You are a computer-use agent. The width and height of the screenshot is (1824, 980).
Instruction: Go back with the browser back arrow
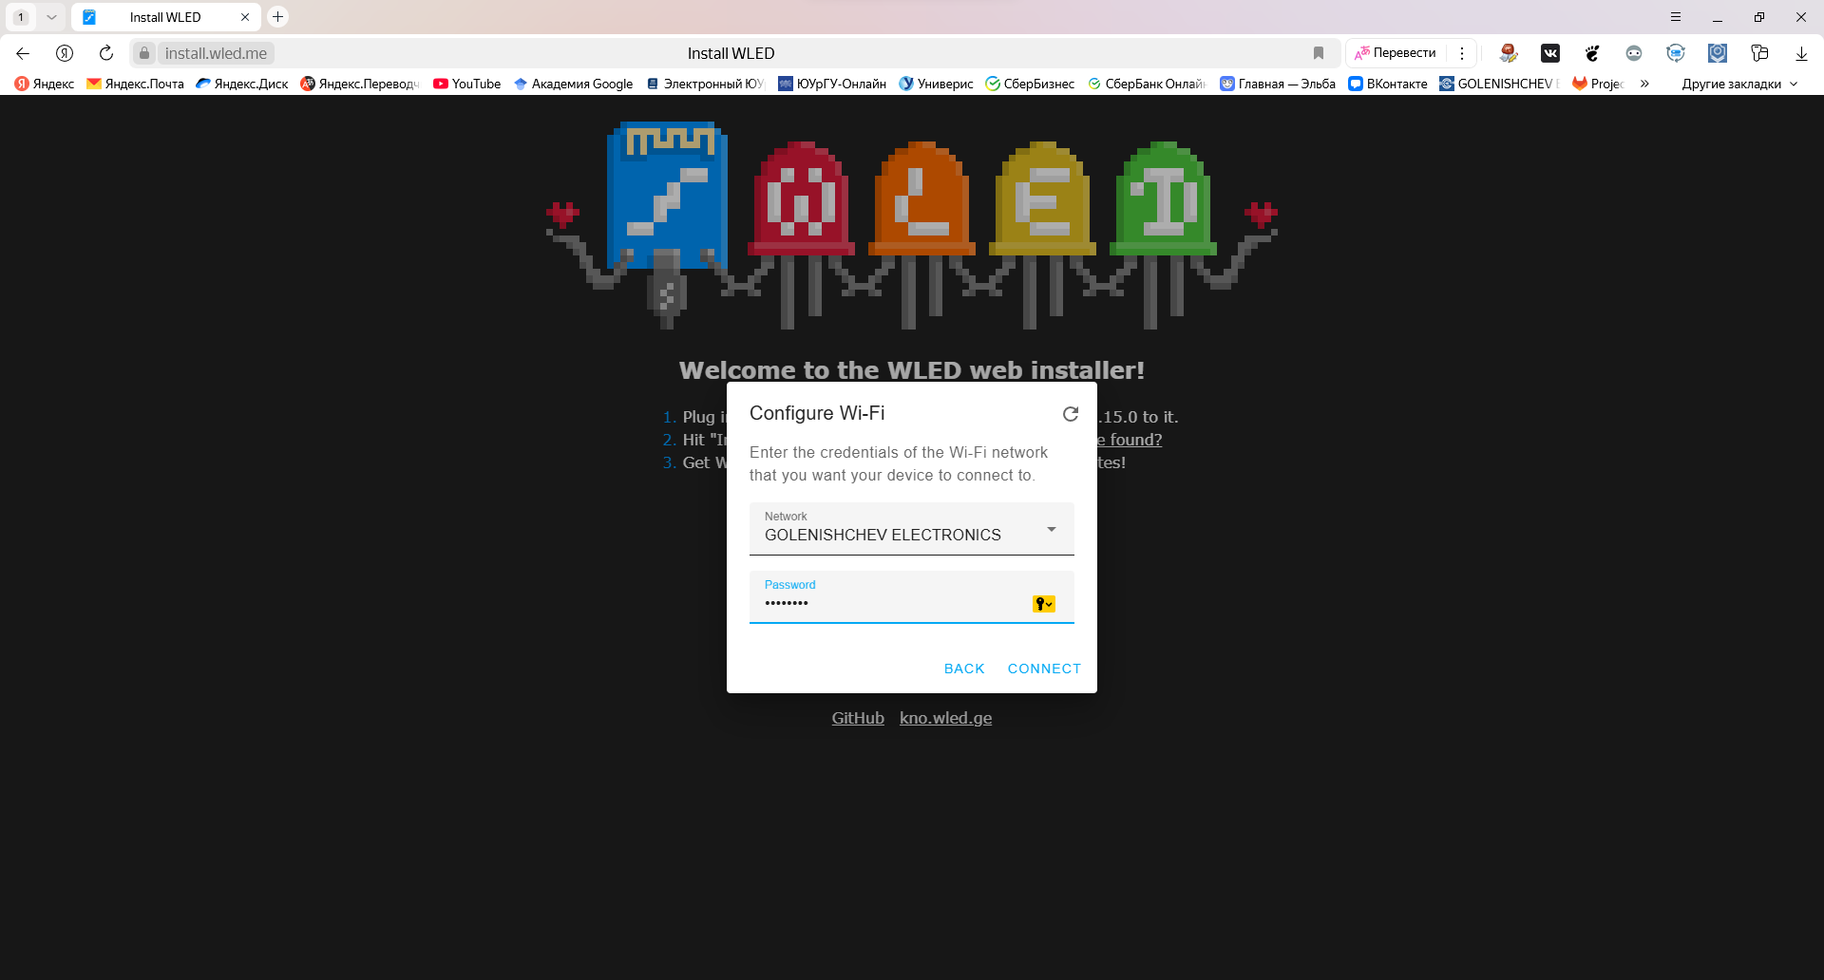[23, 53]
